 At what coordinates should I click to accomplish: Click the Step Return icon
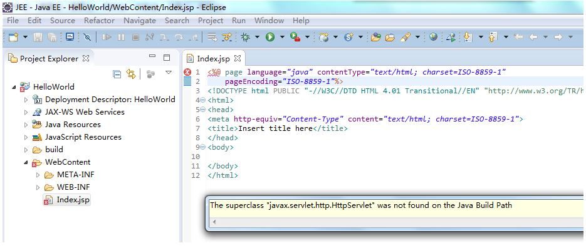tap(194, 37)
